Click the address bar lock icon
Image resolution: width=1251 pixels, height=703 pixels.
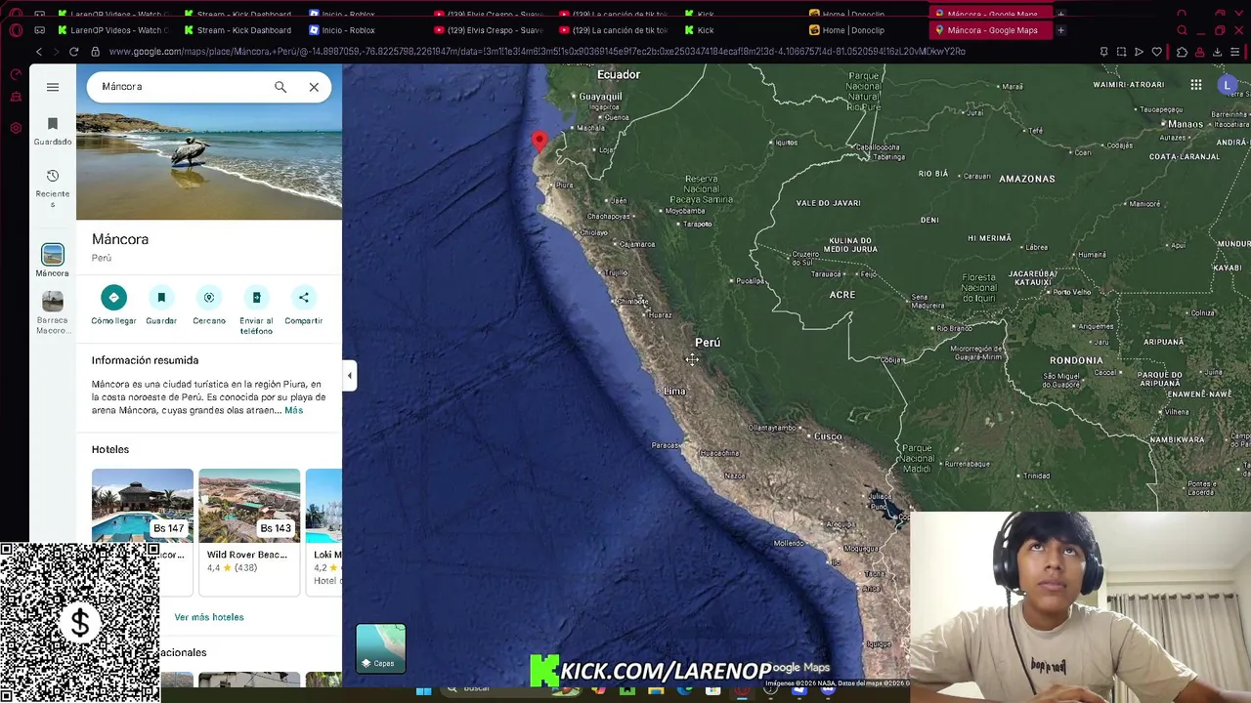point(95,52)
